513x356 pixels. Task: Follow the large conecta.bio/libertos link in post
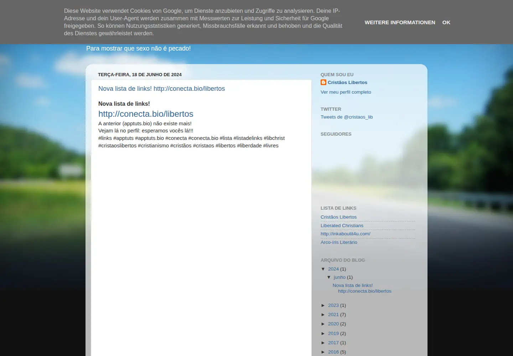point(146,114)
